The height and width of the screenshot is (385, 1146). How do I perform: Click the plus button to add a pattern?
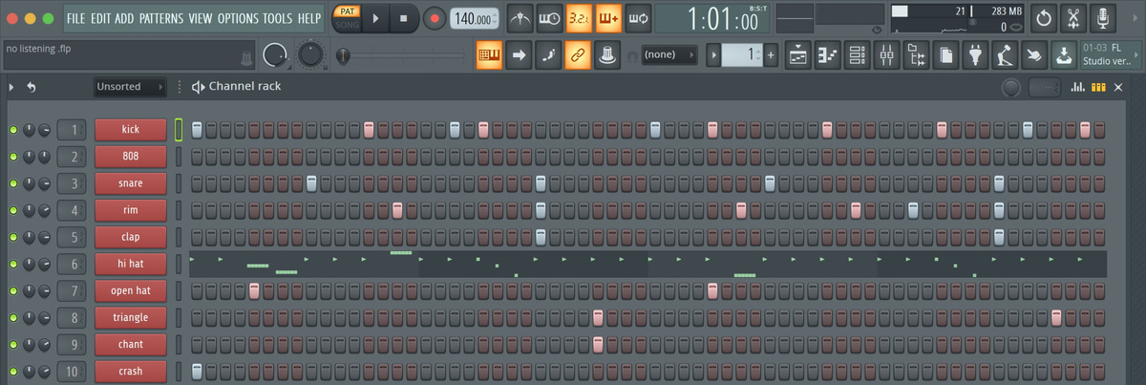pyautogui.click(x=771, y=55)
